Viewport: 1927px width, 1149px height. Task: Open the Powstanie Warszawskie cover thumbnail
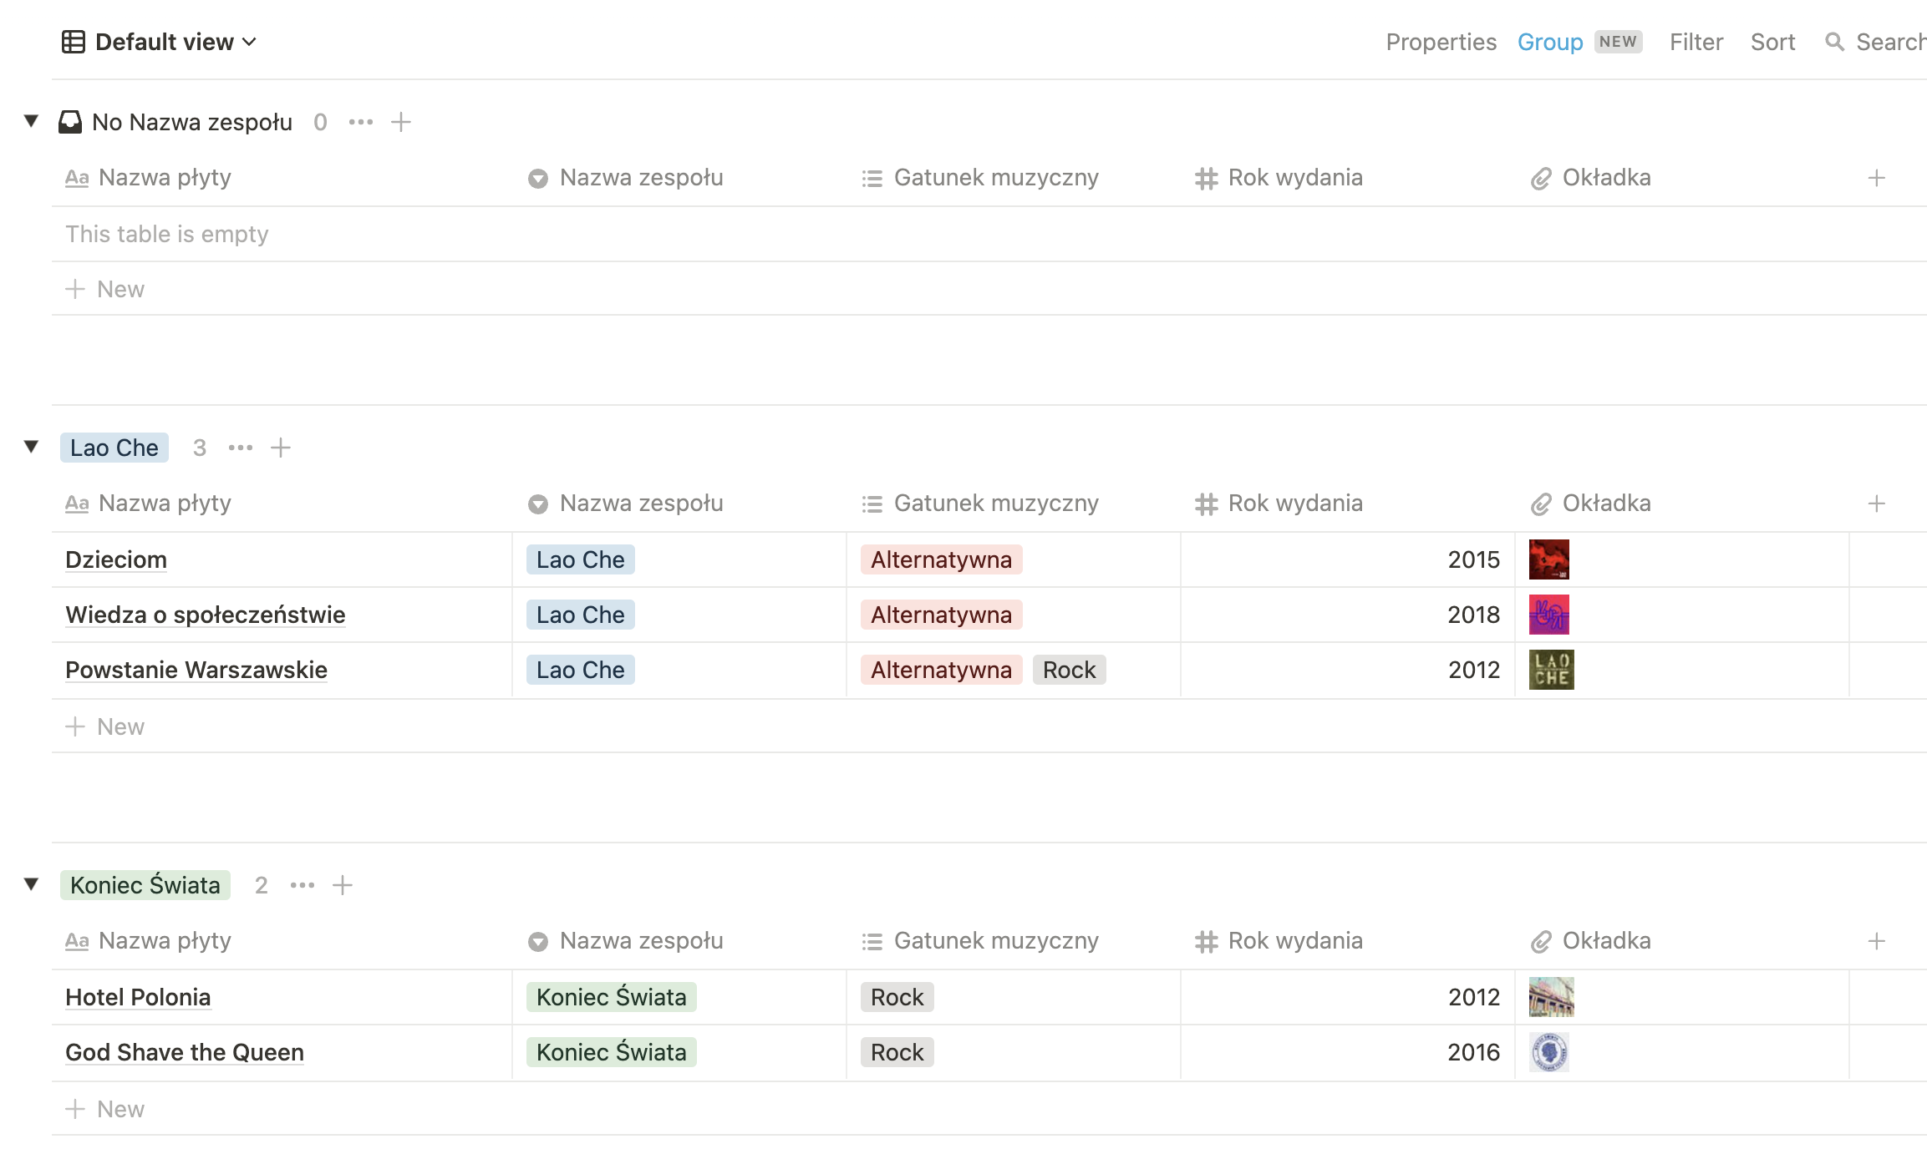pyautogui.click(x=1551, y=670)
